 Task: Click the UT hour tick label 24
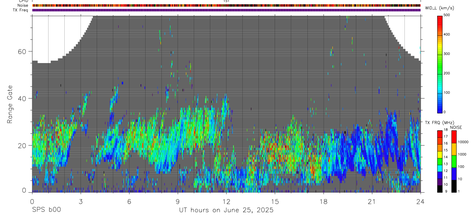point(421,201)
